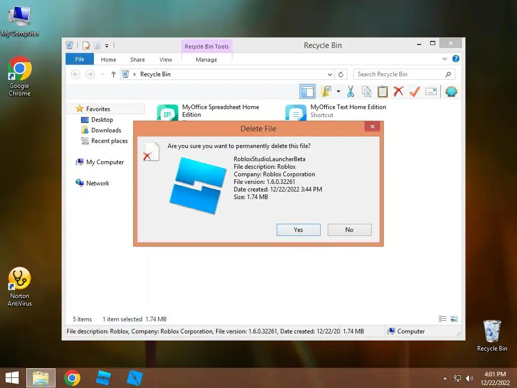Toggle the navigation pane layout button
The height and width of the screenshot is (388, 517).
point(307,92)
